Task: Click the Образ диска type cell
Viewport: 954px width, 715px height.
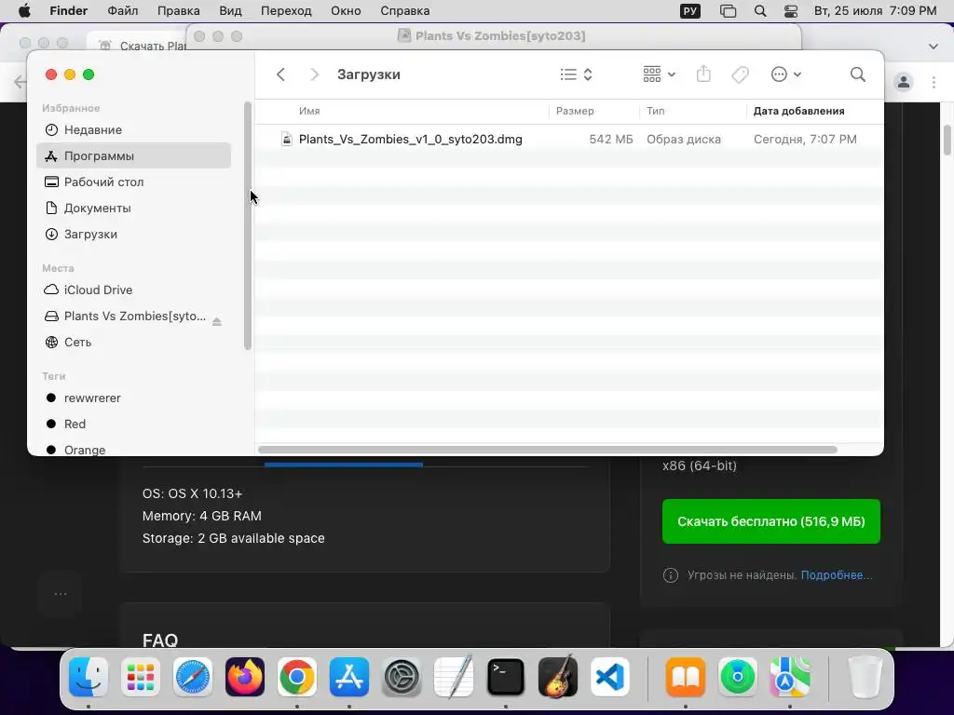Action: tap(684, 140)
